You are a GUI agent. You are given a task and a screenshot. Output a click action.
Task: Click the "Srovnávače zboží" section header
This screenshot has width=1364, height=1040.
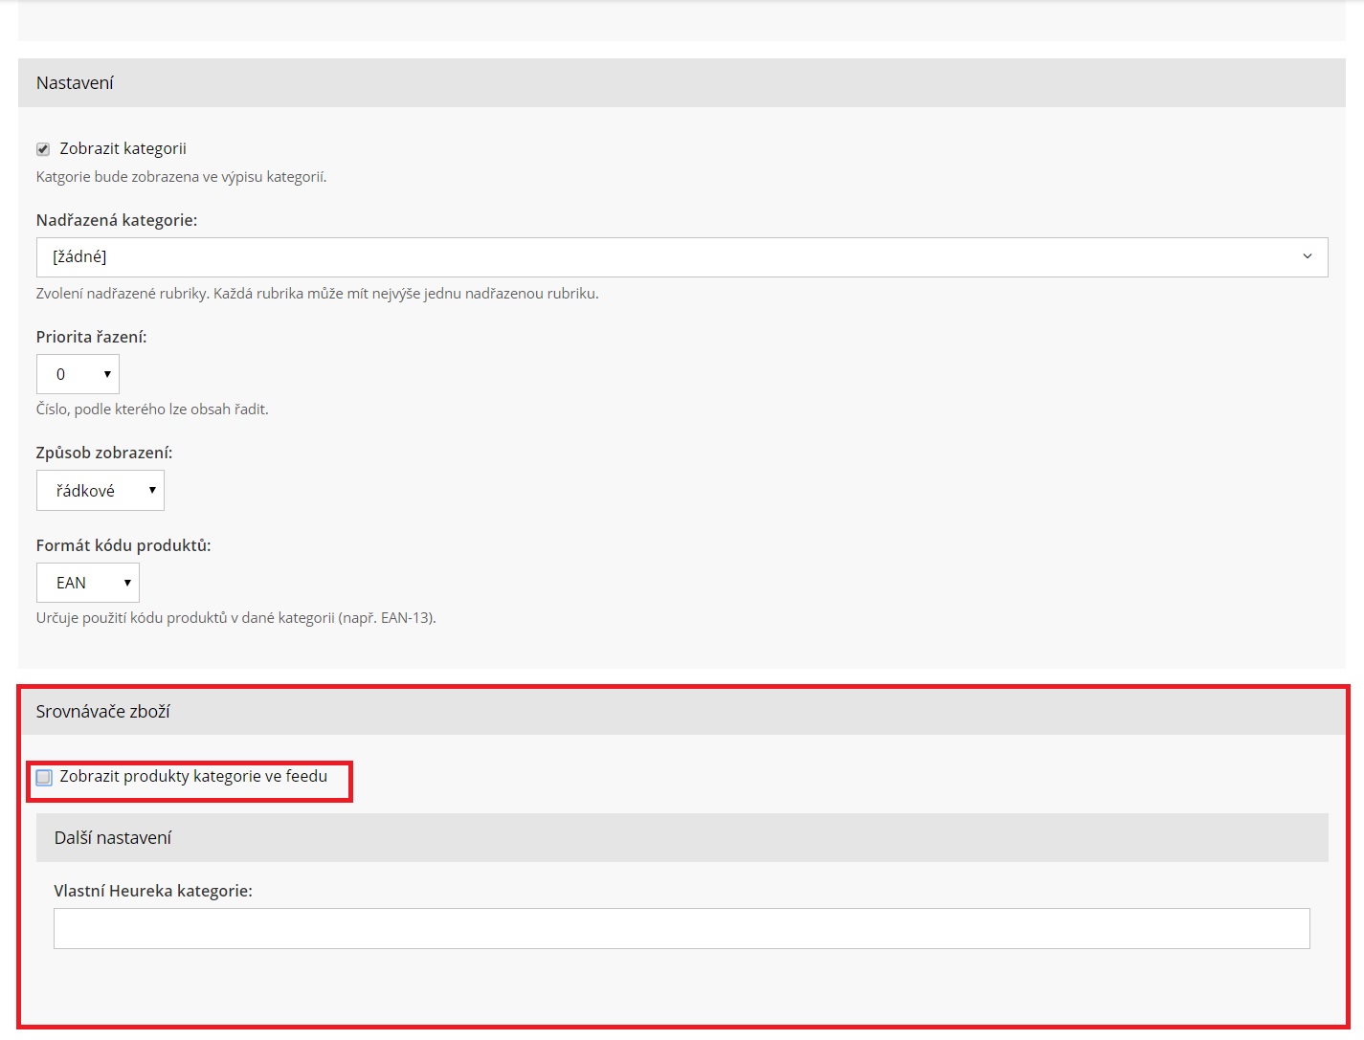[x=103, y=712]
